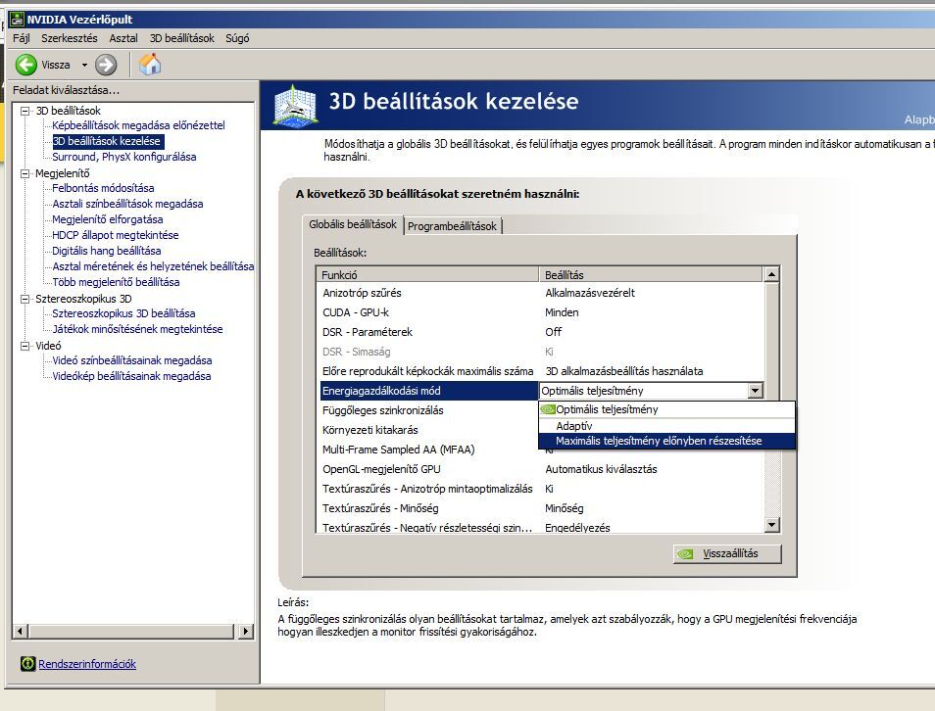Select Surround, PhysX konfigurálása
This screenshot has height=711, width=935.
click(124, 157)
